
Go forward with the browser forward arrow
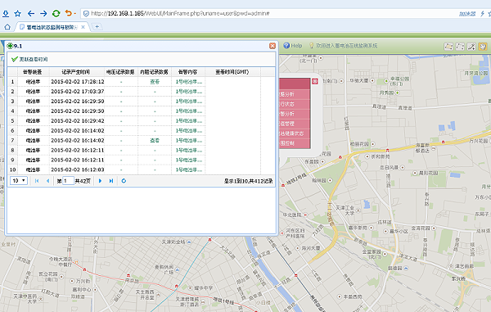(x=43, y=13)
